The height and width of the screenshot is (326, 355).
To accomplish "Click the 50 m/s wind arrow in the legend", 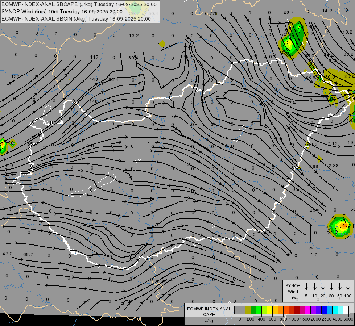I will coord(340,287).
